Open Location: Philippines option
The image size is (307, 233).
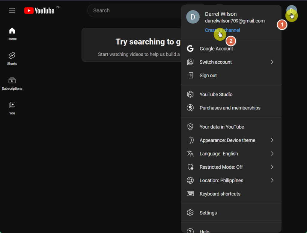coord(231,181)
